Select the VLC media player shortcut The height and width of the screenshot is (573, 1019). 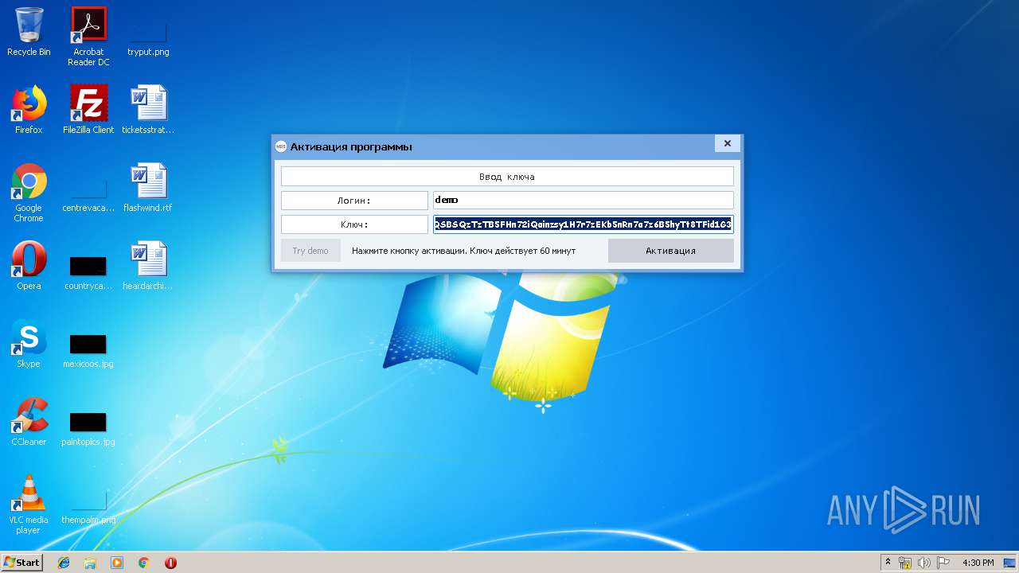pos(29,505)
